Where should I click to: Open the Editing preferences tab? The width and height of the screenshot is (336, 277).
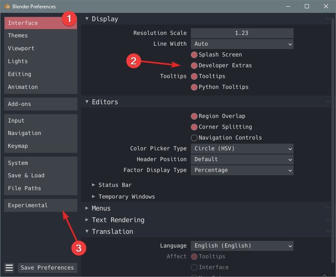(40, 74)
